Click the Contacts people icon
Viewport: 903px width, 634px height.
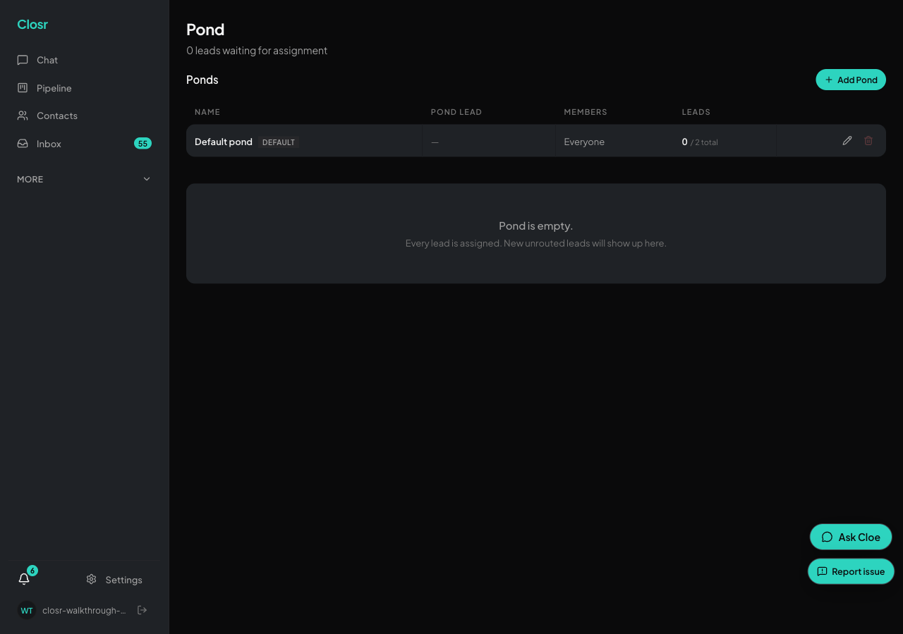pyautogui.click(x=23, y=116)
